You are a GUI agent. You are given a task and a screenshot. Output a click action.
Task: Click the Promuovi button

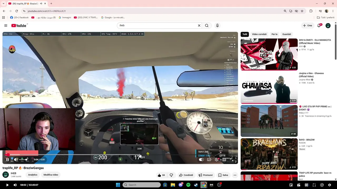[206, 175]
